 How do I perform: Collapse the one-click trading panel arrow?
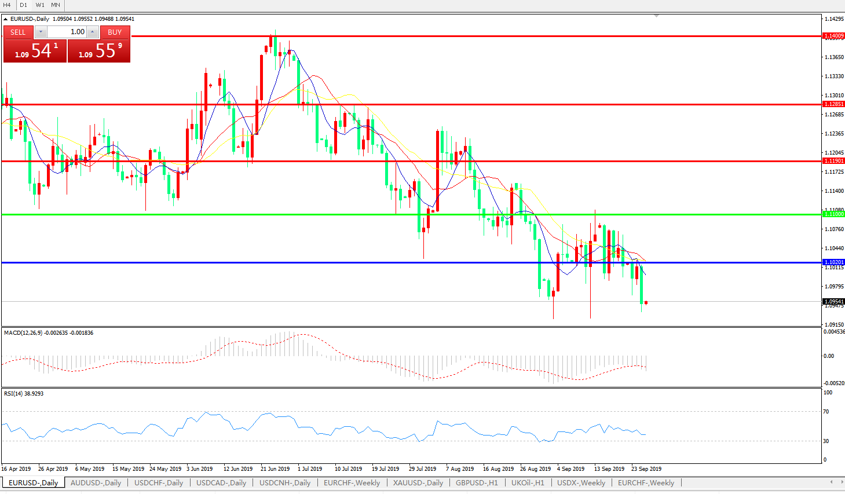click(6, 19)
